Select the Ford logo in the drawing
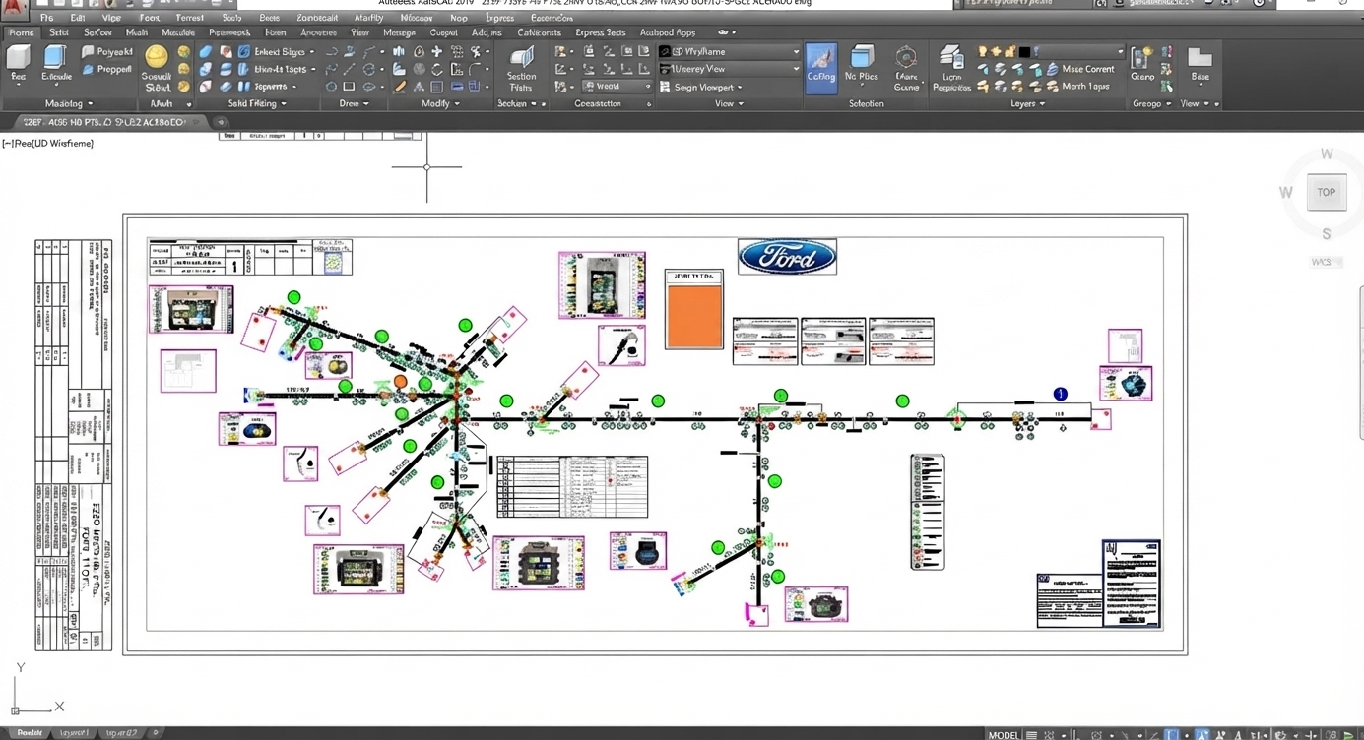Viewport: 1364px width, 740px height. (x=787, y=256)
